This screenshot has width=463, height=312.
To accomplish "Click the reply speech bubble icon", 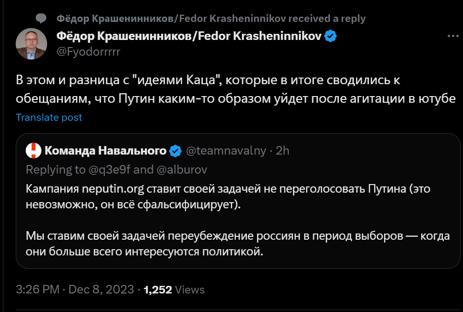I will click(x=41, y=19).
